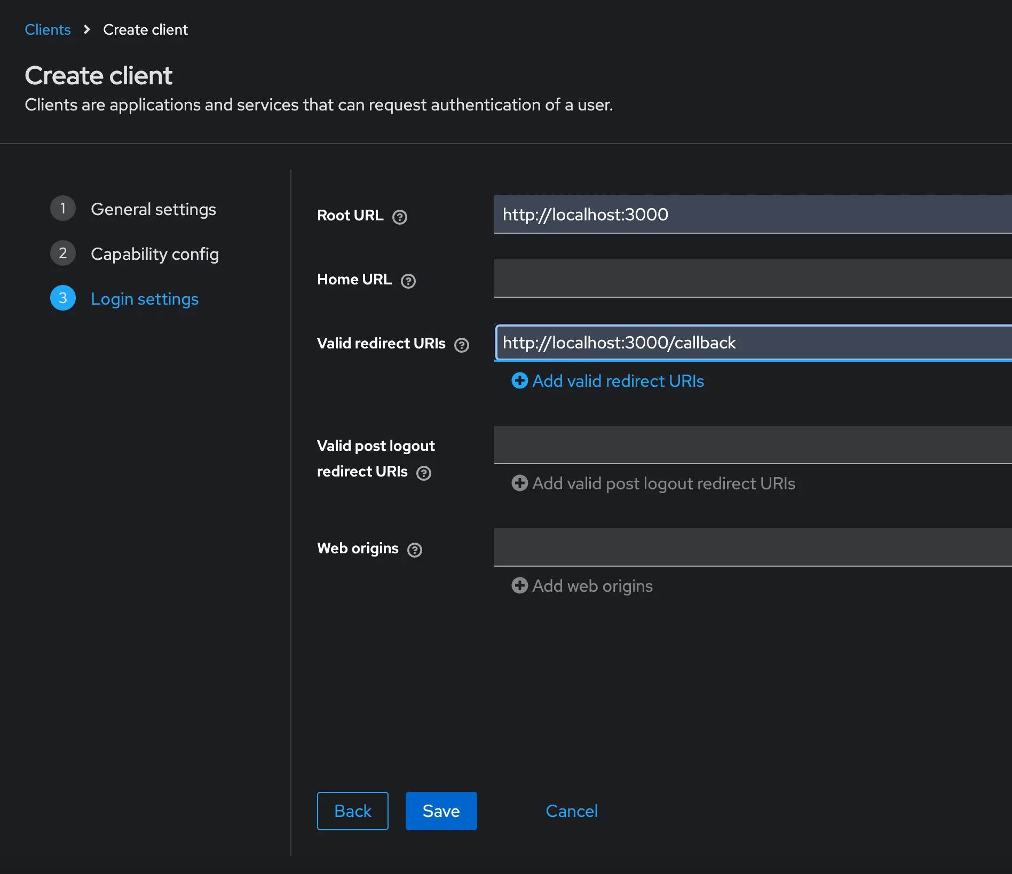The image size is (1012, 874).
Task: Click the Add web origins link text
Action: click(x=592, y=585)
